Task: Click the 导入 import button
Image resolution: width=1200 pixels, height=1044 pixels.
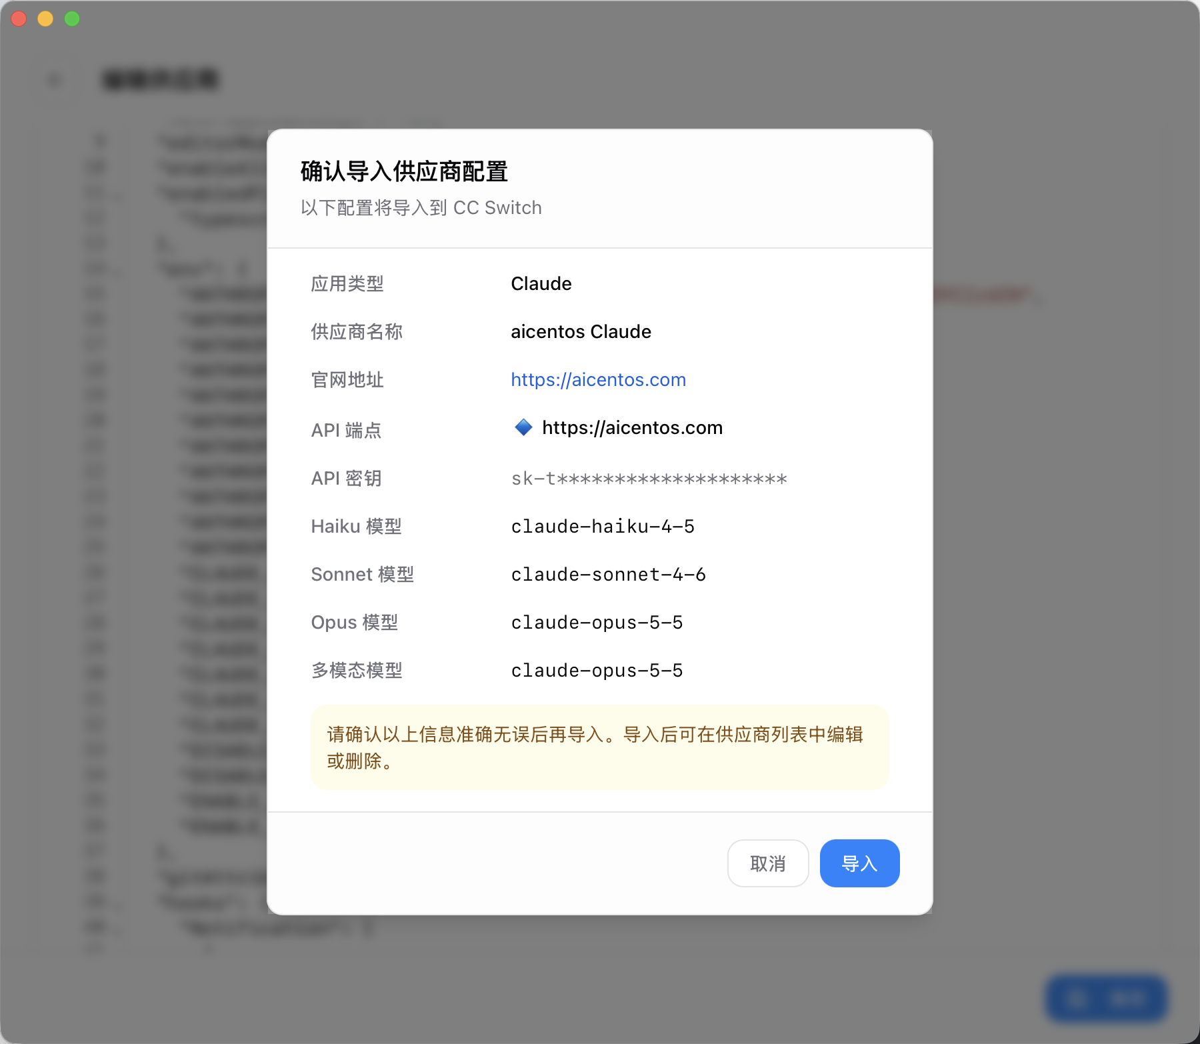Action: (859, 863)
